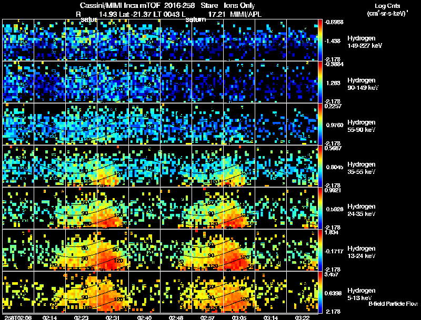Viewport: 421px width, 320px height.
Task: Open the 55-90 keV image panel at 03:22
Action: [302, 124]
